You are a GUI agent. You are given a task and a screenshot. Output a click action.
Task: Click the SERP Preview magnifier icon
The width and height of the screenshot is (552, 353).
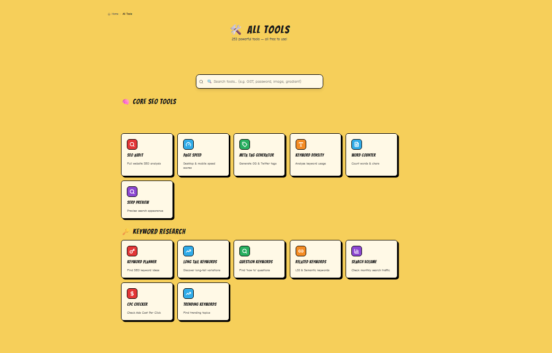point(132,191)
